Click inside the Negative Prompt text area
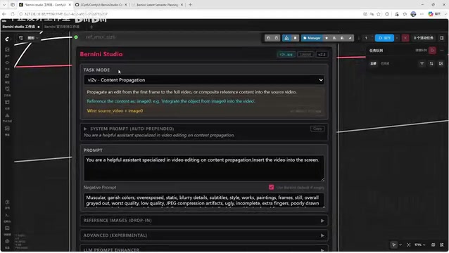Viewport: 449px width, 253px height. (204, 200)
